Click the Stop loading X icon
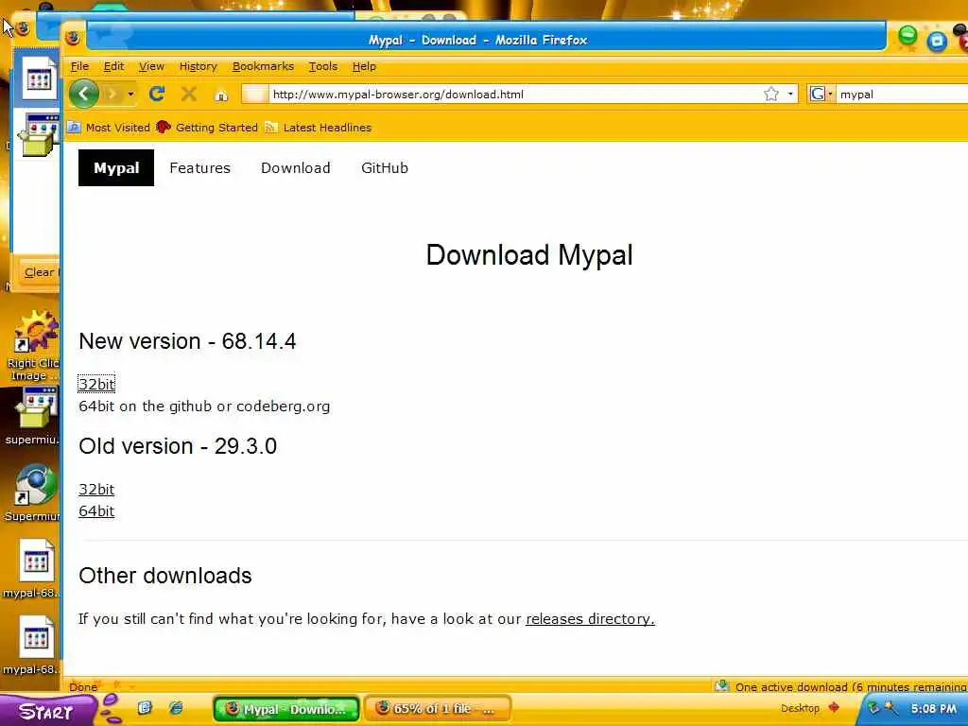Image resolution: width=968 pixels, height=726 pixels. [x=189, y=94]
